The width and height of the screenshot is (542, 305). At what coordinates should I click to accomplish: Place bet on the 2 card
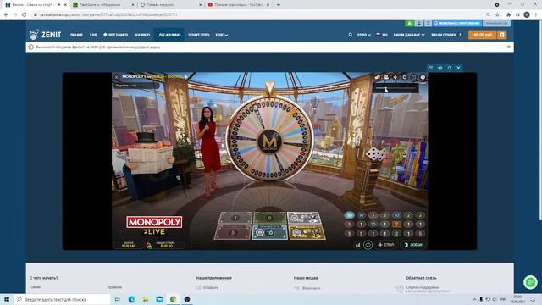point(269,218)
